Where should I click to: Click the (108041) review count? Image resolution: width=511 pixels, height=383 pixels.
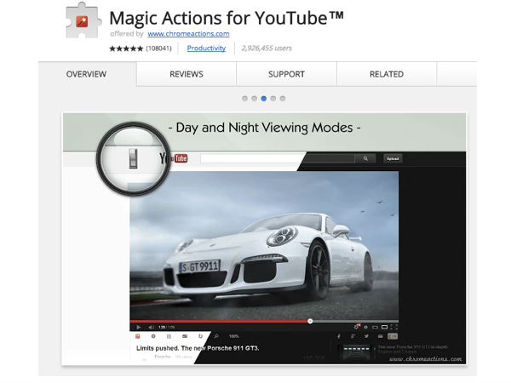tap(158, 49)
